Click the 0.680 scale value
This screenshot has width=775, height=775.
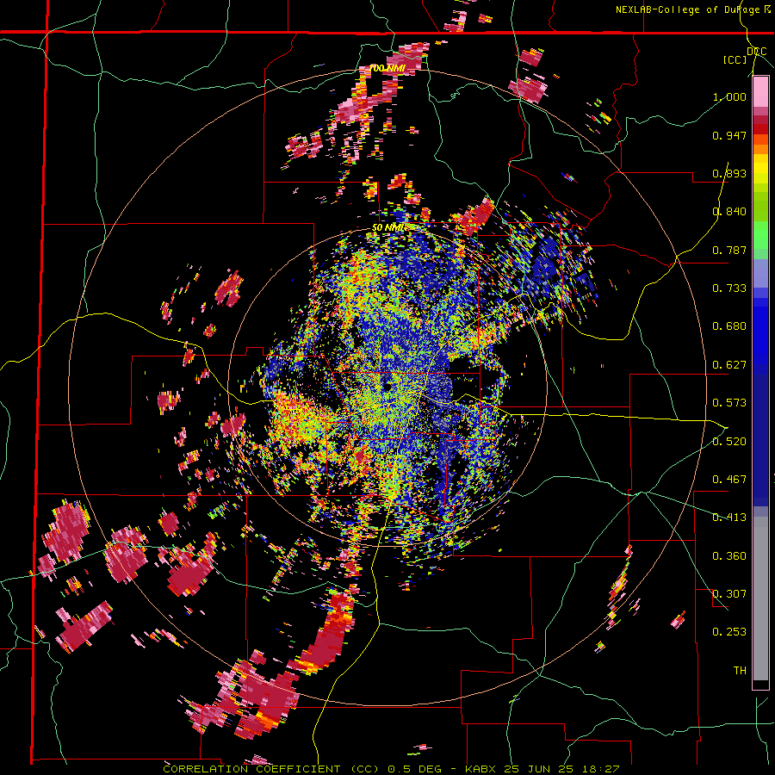click(x=729, y=326)
